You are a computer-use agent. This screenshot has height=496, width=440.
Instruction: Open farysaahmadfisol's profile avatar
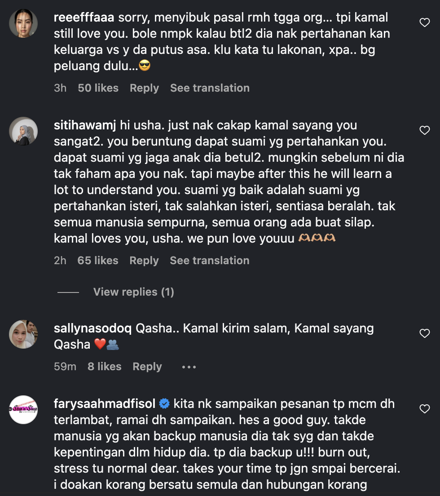(x=23, y=410)
